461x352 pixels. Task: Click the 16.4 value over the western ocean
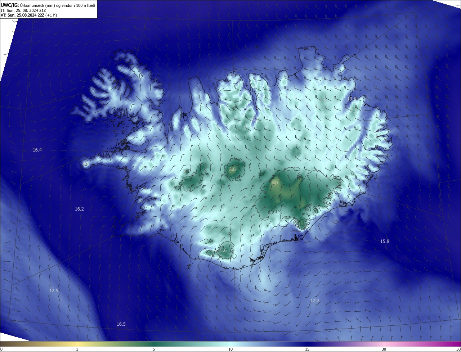(37, 150)
